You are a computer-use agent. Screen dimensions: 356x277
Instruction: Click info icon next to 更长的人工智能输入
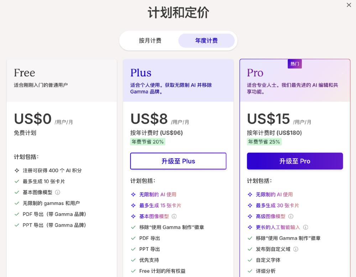pyautogui.click(x=305, y=227)
